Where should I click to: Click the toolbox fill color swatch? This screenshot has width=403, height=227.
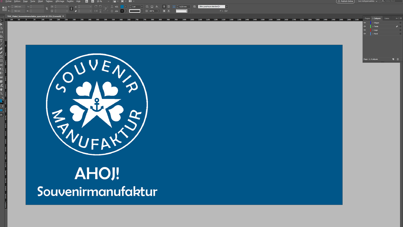pos(2,101)
